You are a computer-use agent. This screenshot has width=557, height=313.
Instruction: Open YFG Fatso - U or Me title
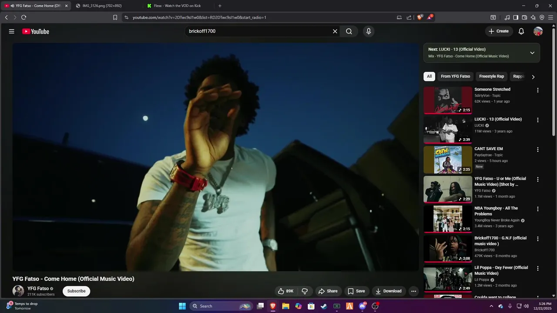coord(500,182)
